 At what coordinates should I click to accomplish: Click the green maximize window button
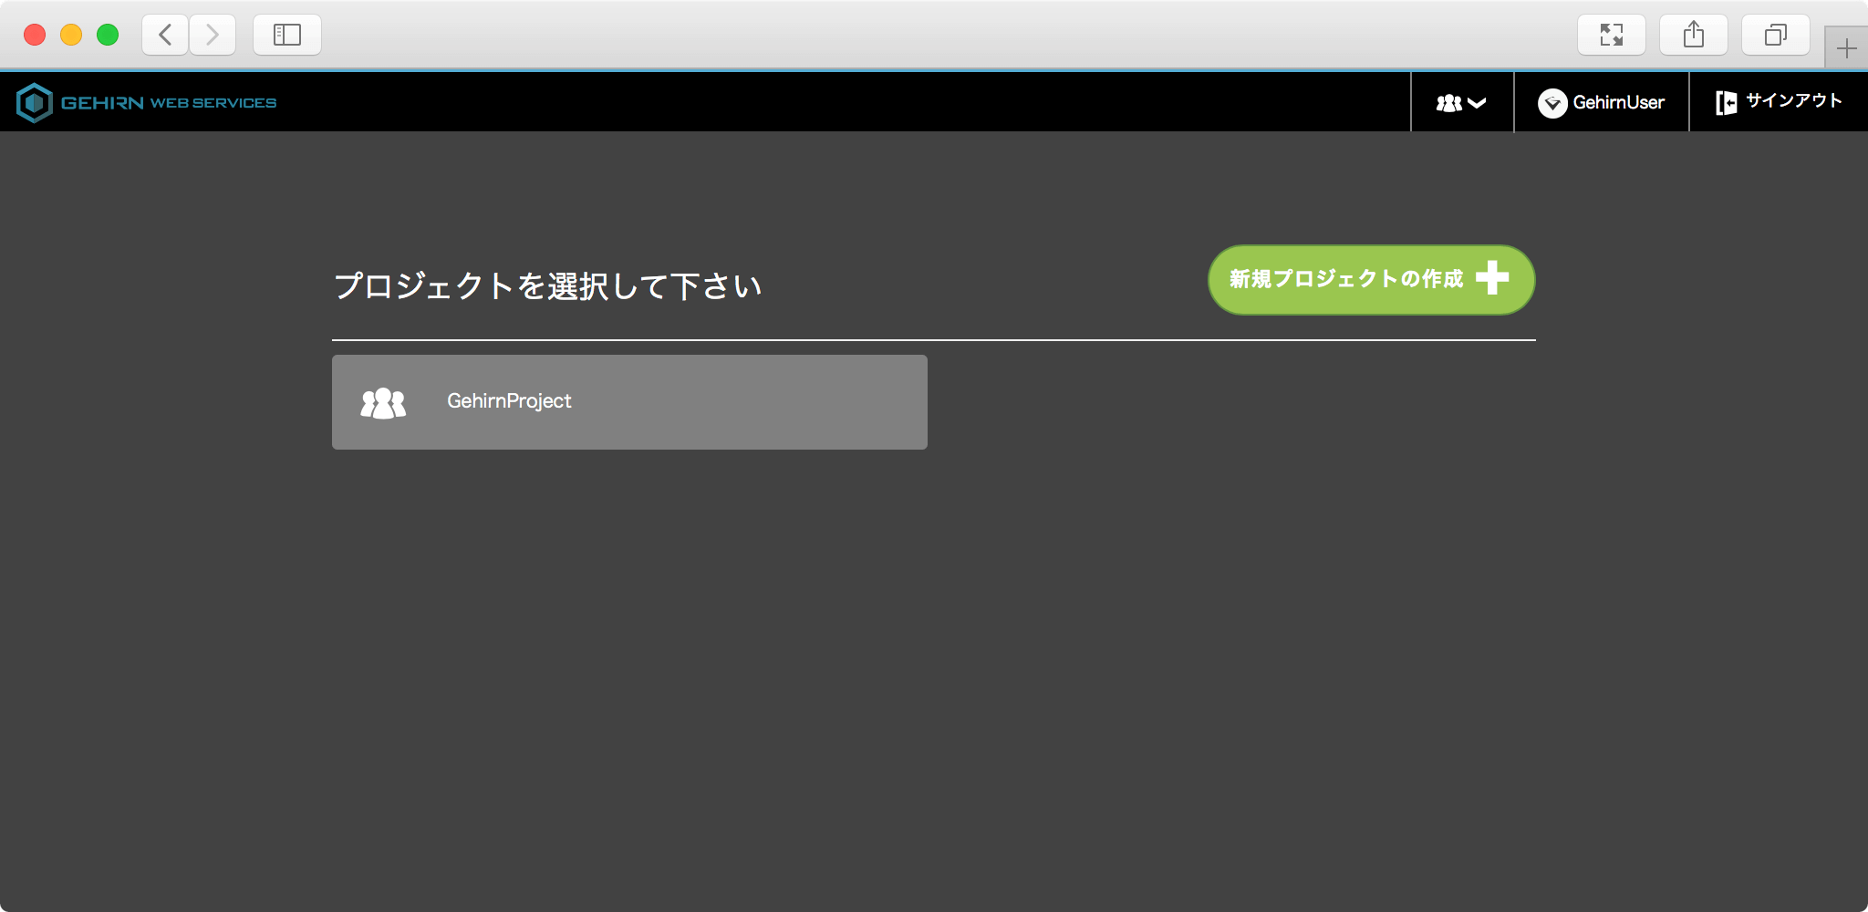click(x=108, y=35)
